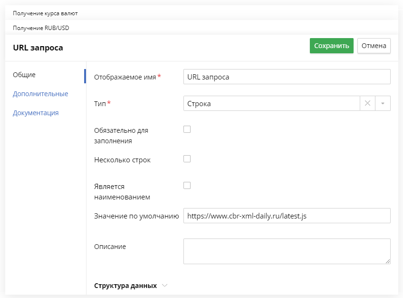Click the green Сохранить button

[332, 46]
